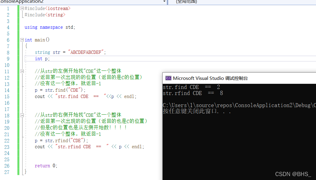Place cursor on the str.find("CDE") call
316x180 pixels.
[65, 90]
